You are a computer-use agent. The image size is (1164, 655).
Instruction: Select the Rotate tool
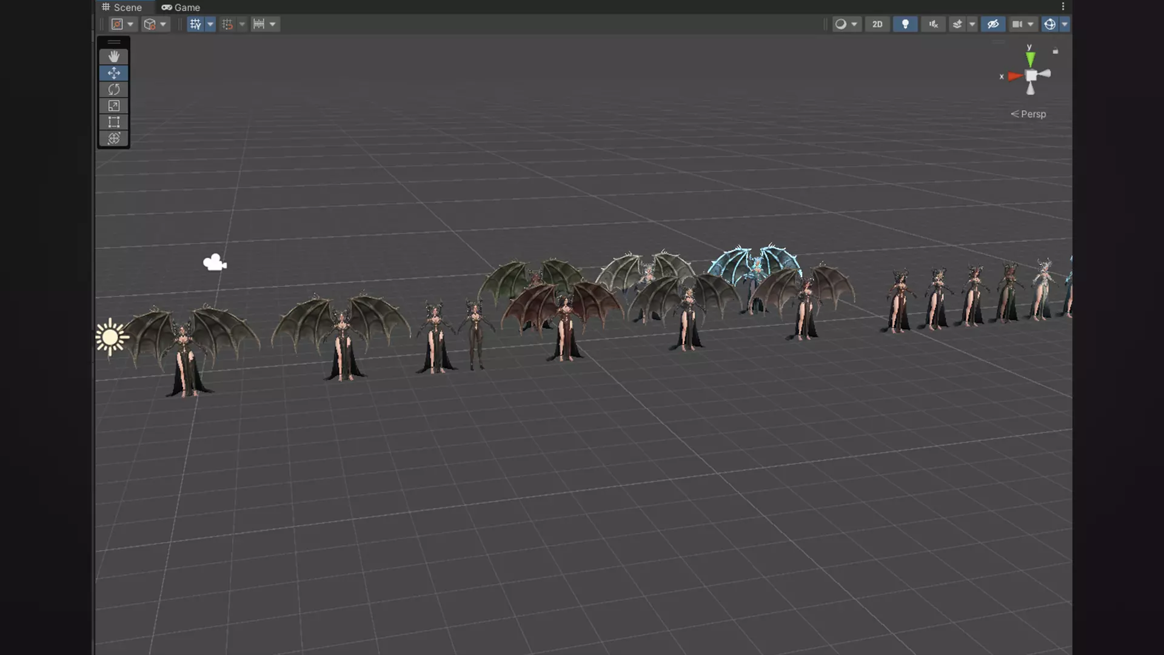coord(113,89)
